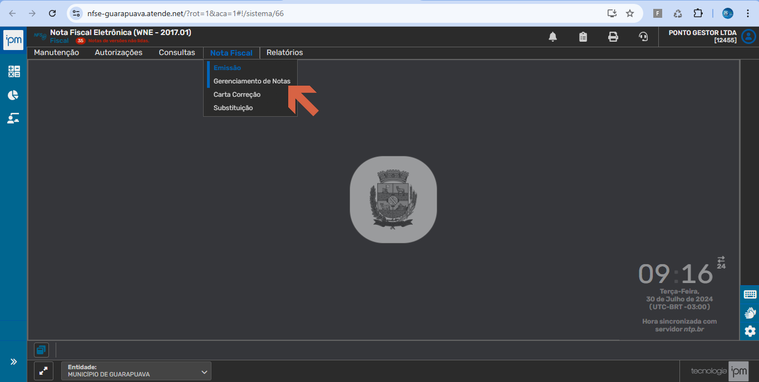Open the Entidade Município de Guarapuava dropdown
This screenshot has width=759, height=382.
pyautogui.click(x=136, y=371)
